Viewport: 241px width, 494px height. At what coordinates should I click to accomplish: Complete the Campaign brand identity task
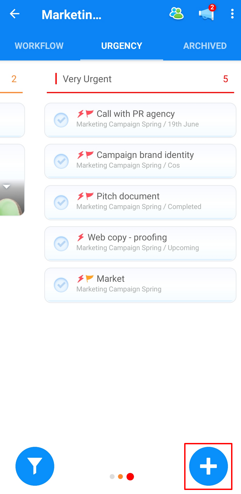61,161
